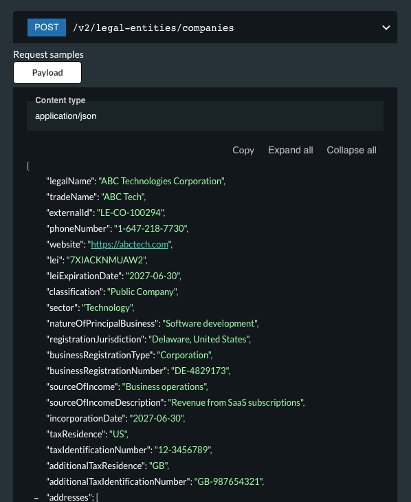411x502 pixels.
Task: Copy the JSON payload sample
Action: point(243,150)
